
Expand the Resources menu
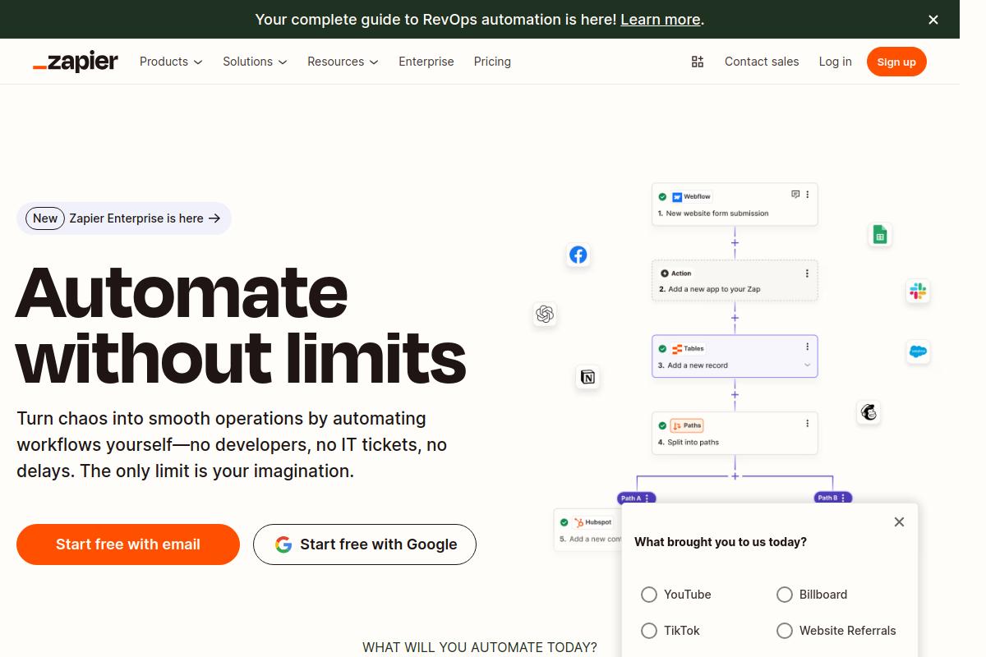pos(343,62)
